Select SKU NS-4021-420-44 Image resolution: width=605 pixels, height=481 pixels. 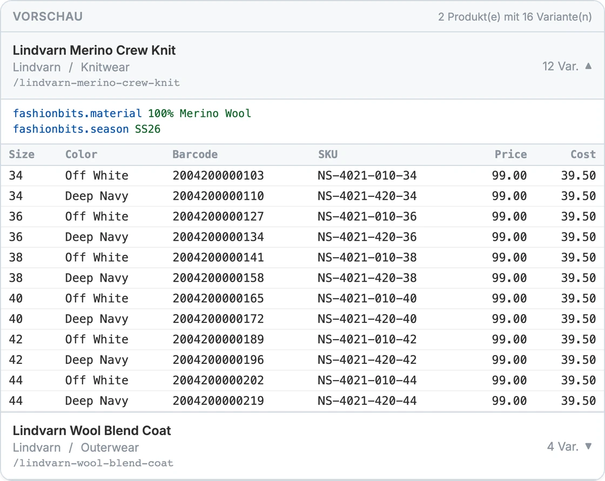coord(367,401)
